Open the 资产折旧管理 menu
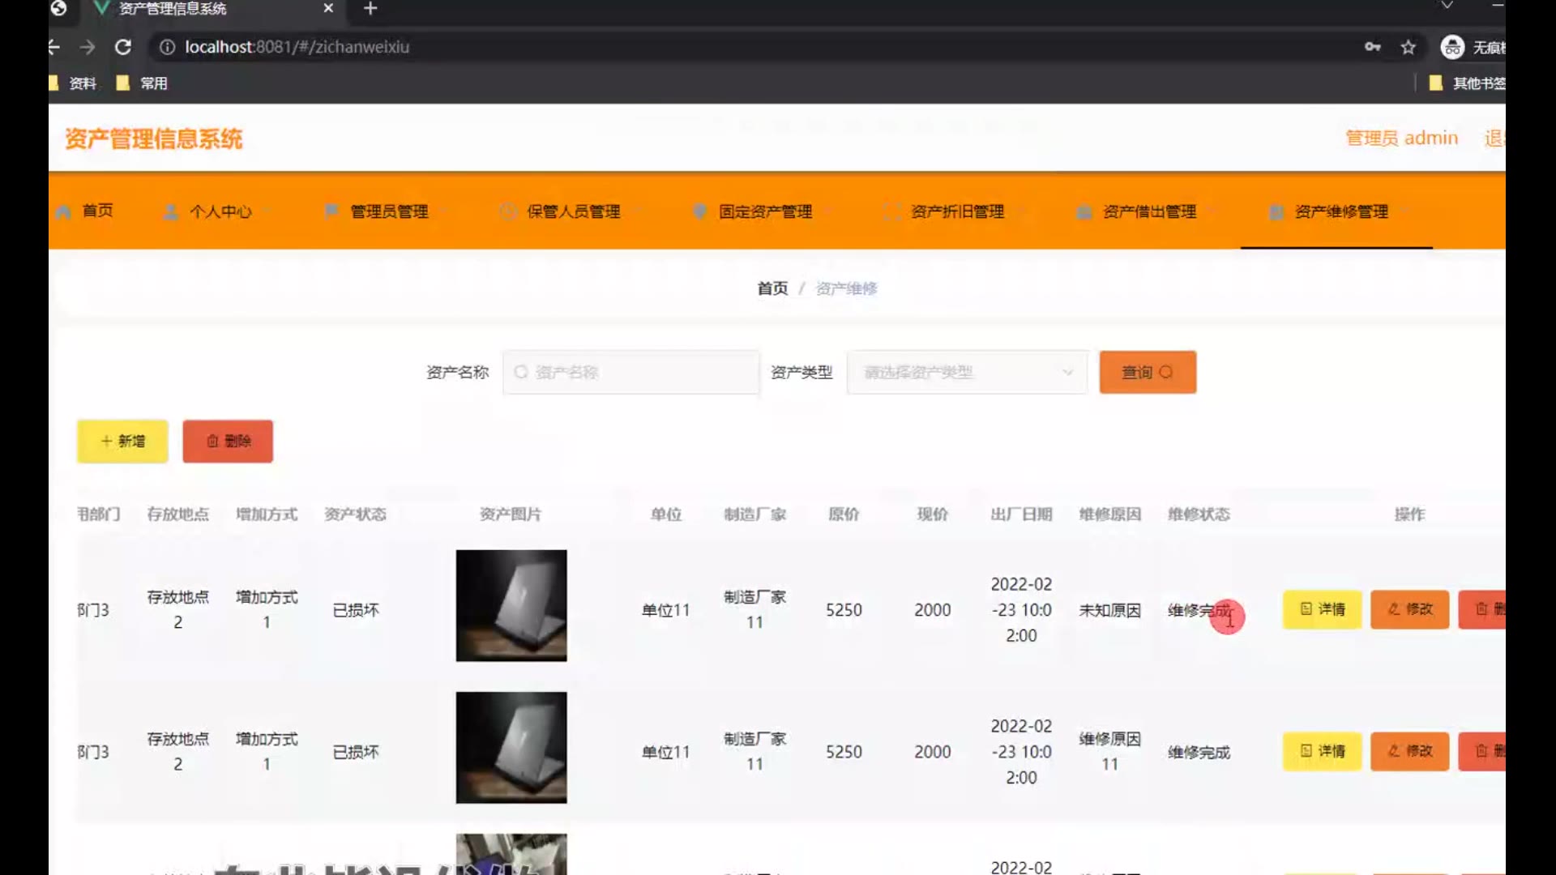The width and height of the screenshot is (1556, 875). (957, 211)
